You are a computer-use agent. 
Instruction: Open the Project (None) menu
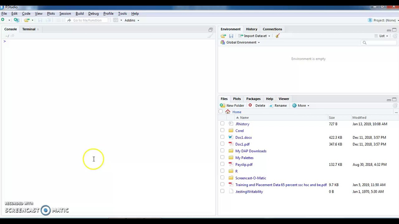[383, 20]
